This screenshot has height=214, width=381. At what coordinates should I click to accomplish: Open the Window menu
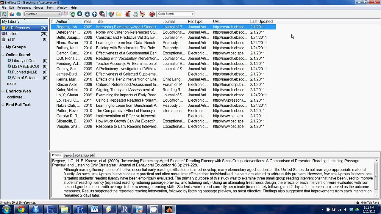coord(62,7)
